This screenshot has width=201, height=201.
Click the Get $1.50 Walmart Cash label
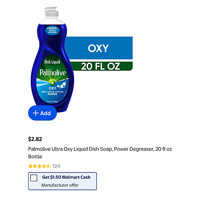tap(66, 177)
